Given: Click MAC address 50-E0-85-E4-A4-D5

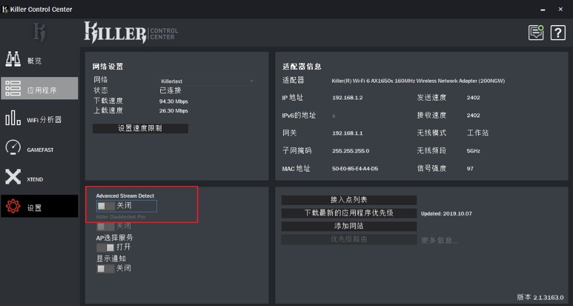Looking at the screenshot, I should click(355, 169).
